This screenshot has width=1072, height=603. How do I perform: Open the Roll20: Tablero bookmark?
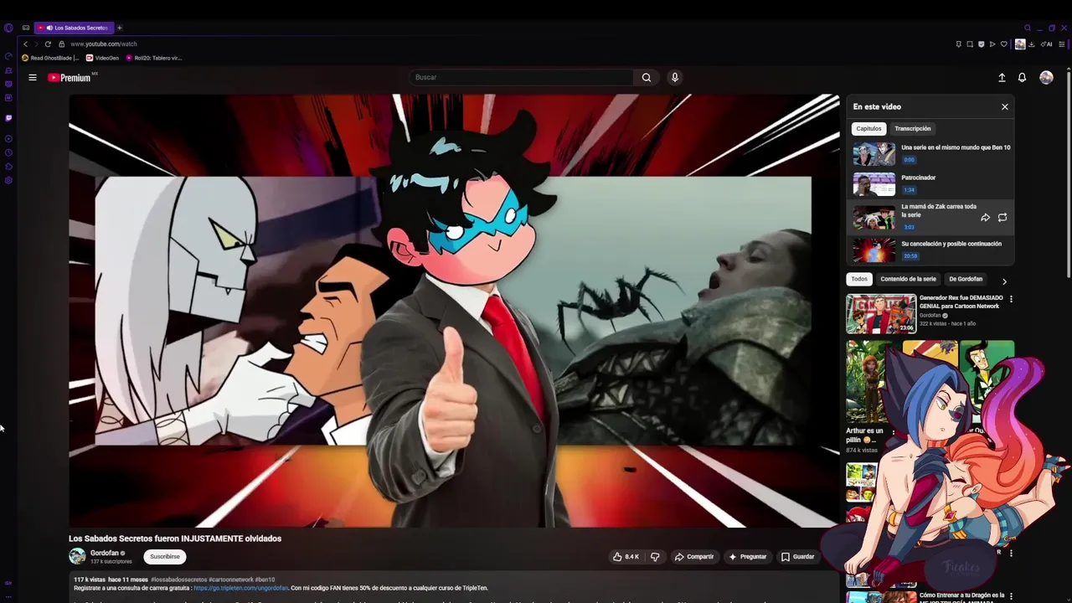tap(154, 58)
